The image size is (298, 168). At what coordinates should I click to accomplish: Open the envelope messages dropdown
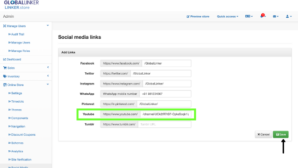276,16
